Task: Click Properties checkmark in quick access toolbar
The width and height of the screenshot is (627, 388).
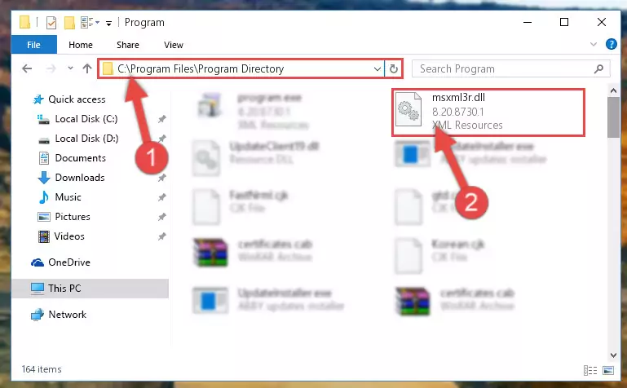Action: tap(51, 23)
